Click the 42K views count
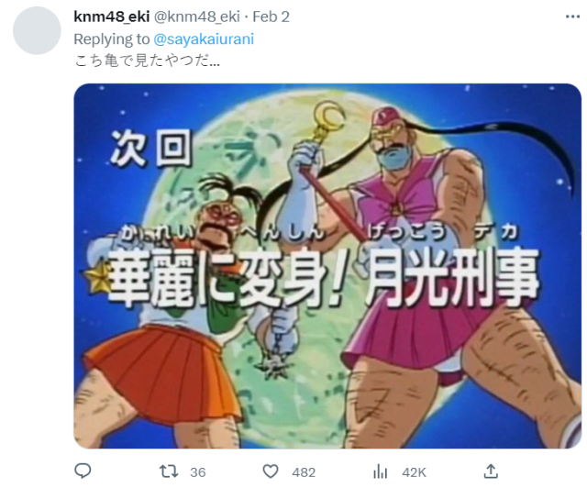The height and width of the screenshot is (488, 587). [x=414, y=472]
